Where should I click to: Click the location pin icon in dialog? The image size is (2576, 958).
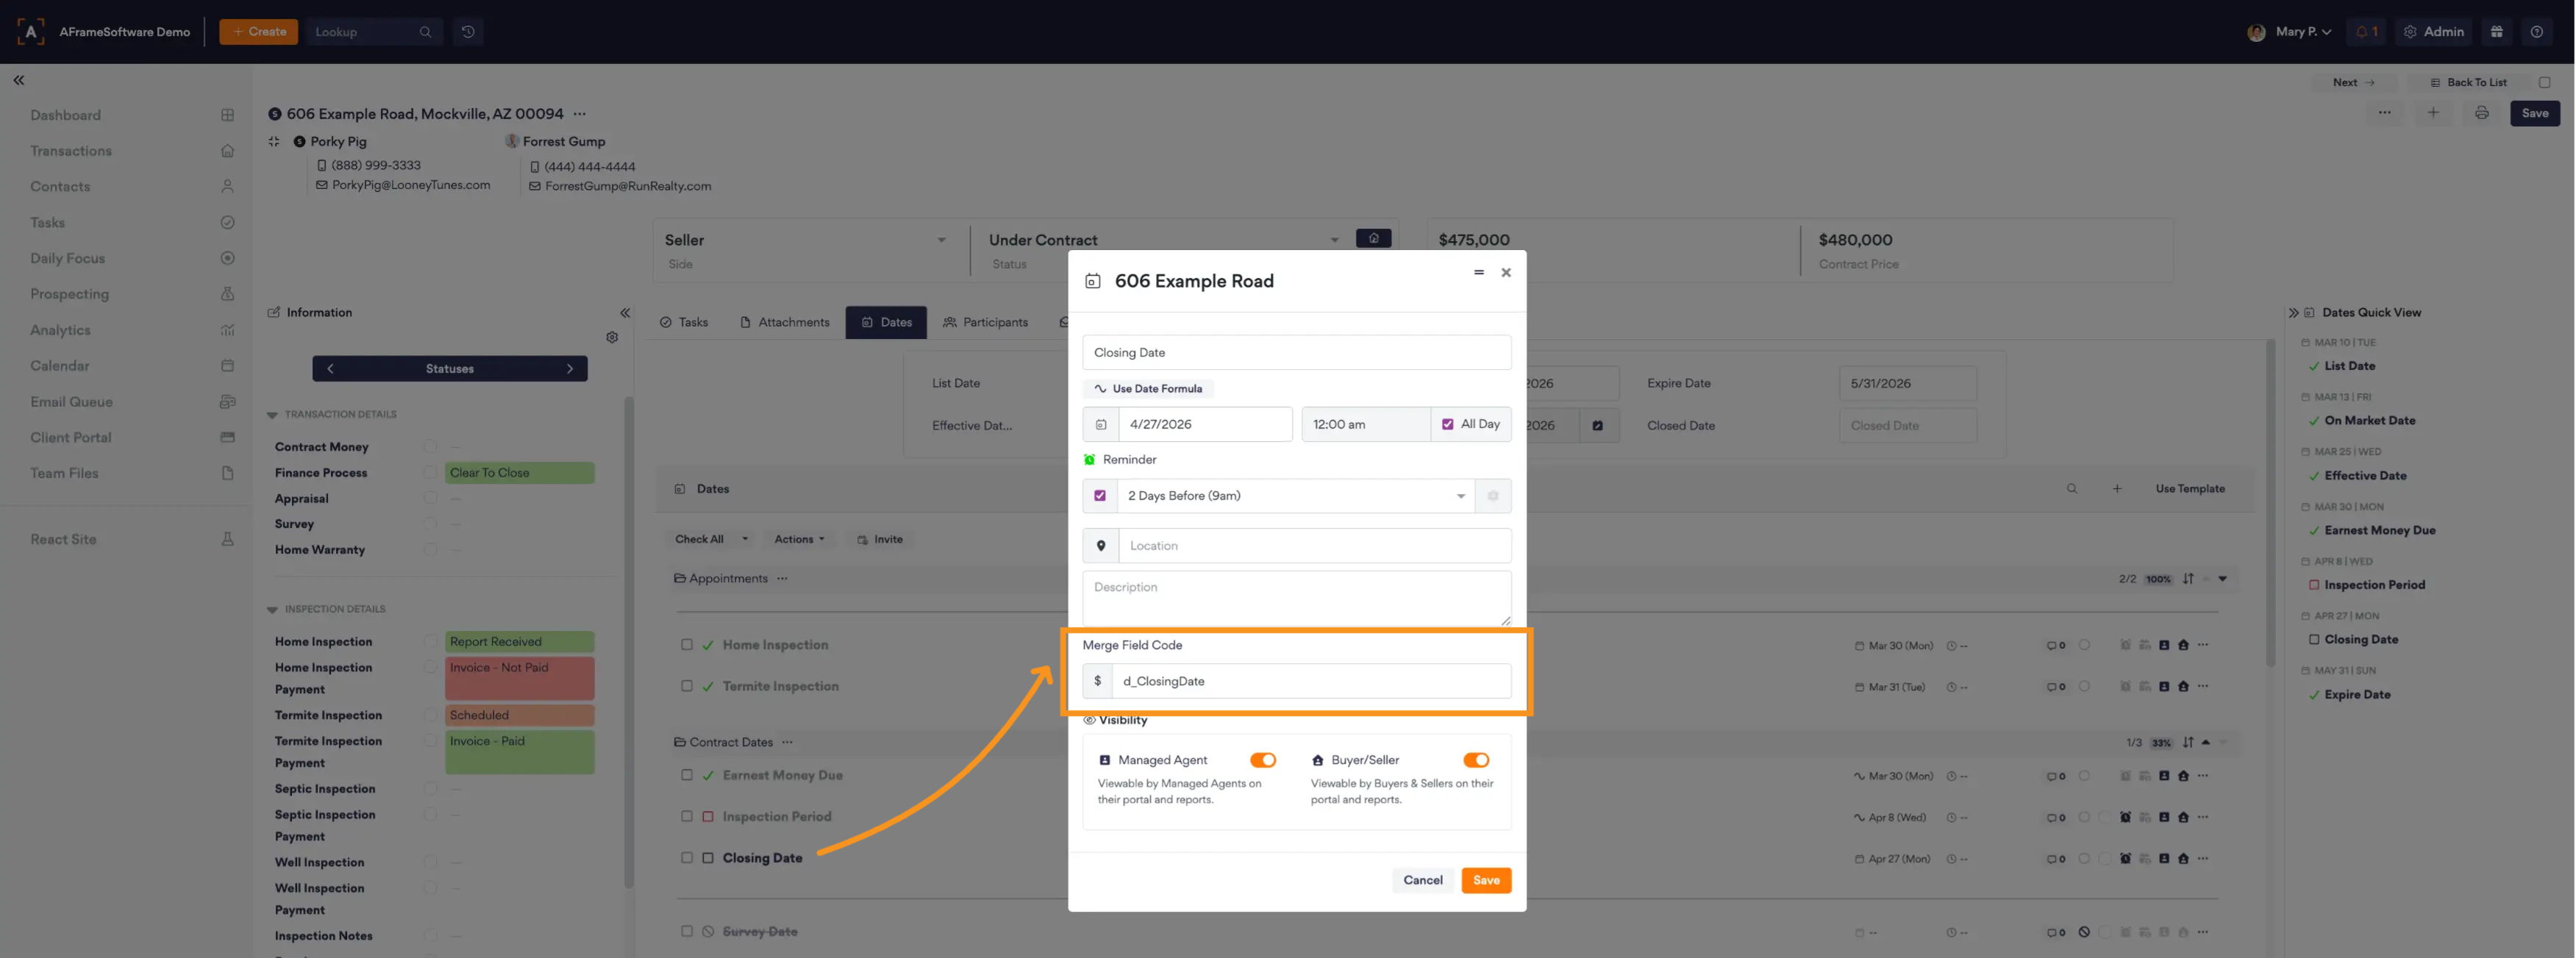1100,546
